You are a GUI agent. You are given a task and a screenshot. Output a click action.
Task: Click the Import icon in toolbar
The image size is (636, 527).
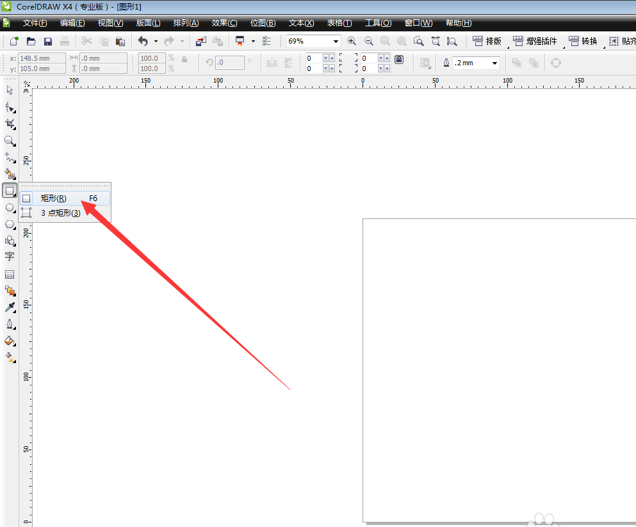[201, 41]
